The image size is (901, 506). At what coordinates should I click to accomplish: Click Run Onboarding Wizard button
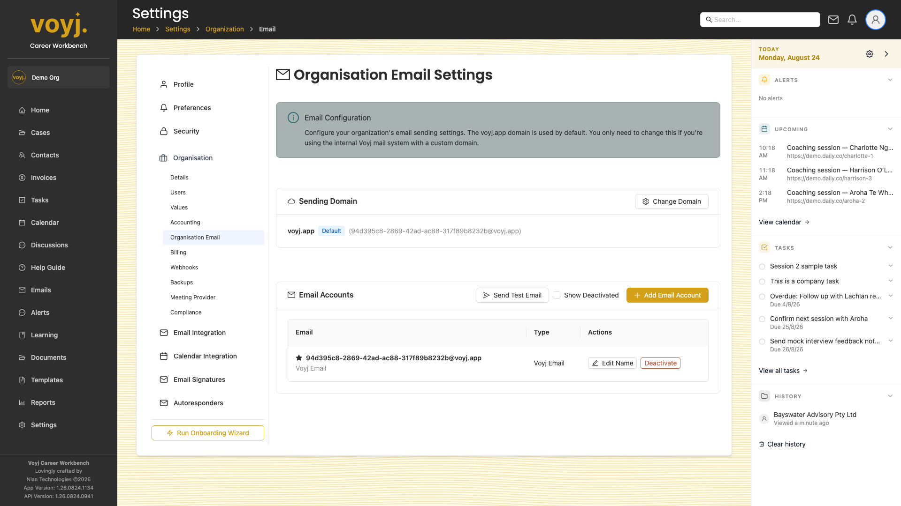point(208,433)
